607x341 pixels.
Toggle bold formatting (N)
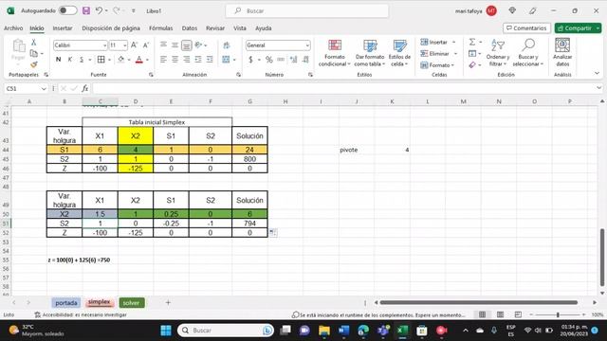58,60
